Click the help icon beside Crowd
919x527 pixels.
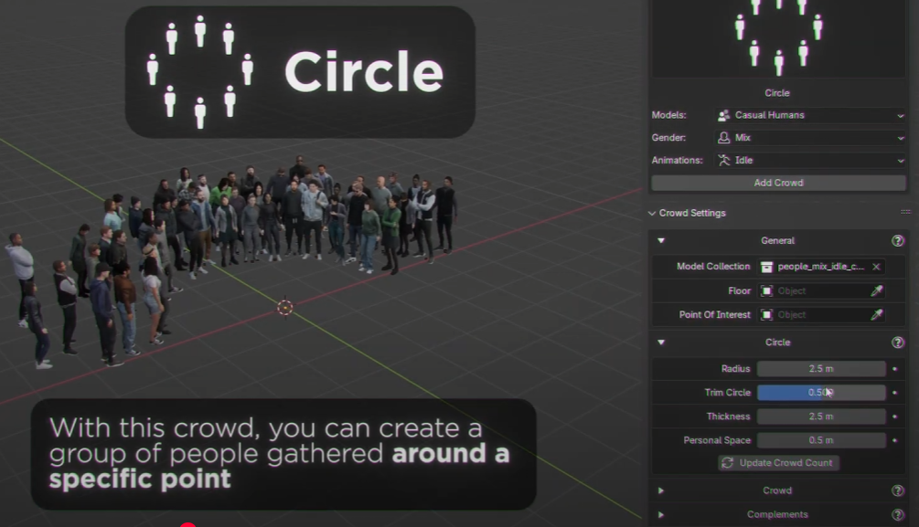tap(897, 490)
